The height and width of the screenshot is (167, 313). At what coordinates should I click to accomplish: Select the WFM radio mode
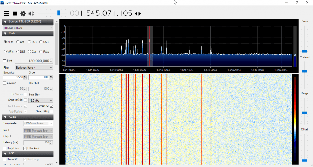pyautogui.click(x=5, y=52)
